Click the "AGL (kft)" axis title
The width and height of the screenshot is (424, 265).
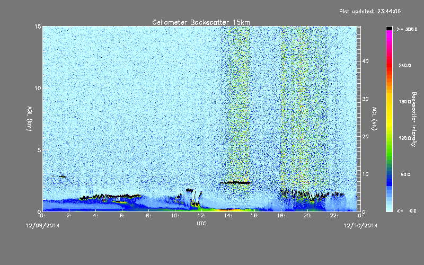click(x=374, y=118)
